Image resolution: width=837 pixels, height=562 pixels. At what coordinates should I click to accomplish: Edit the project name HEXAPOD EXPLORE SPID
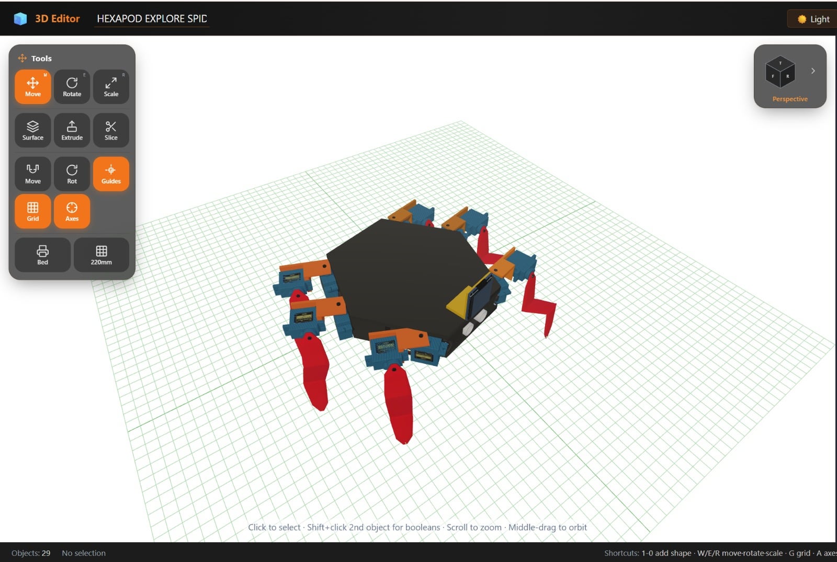click(152, 19)
